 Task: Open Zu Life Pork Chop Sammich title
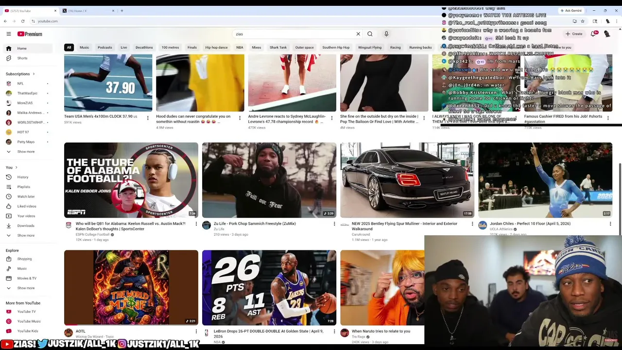[x=255, y=224]
